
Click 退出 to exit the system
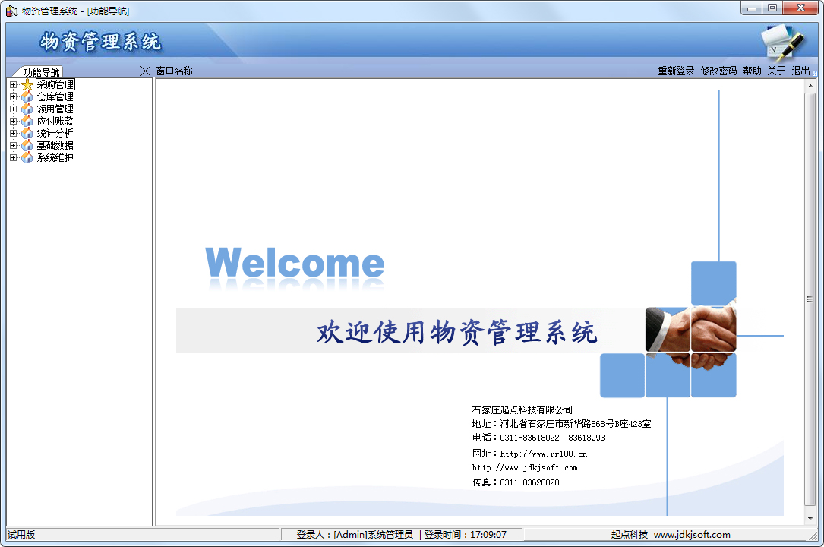click(801, 71)
